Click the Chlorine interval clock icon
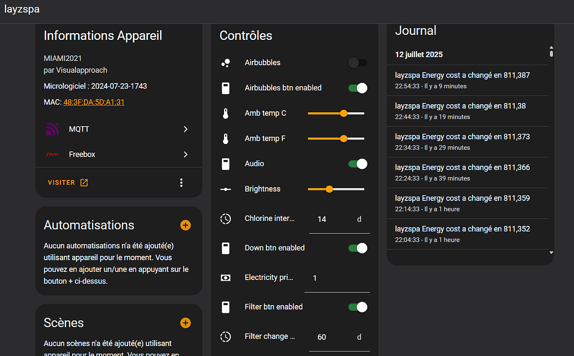 (x=226, y=219)
